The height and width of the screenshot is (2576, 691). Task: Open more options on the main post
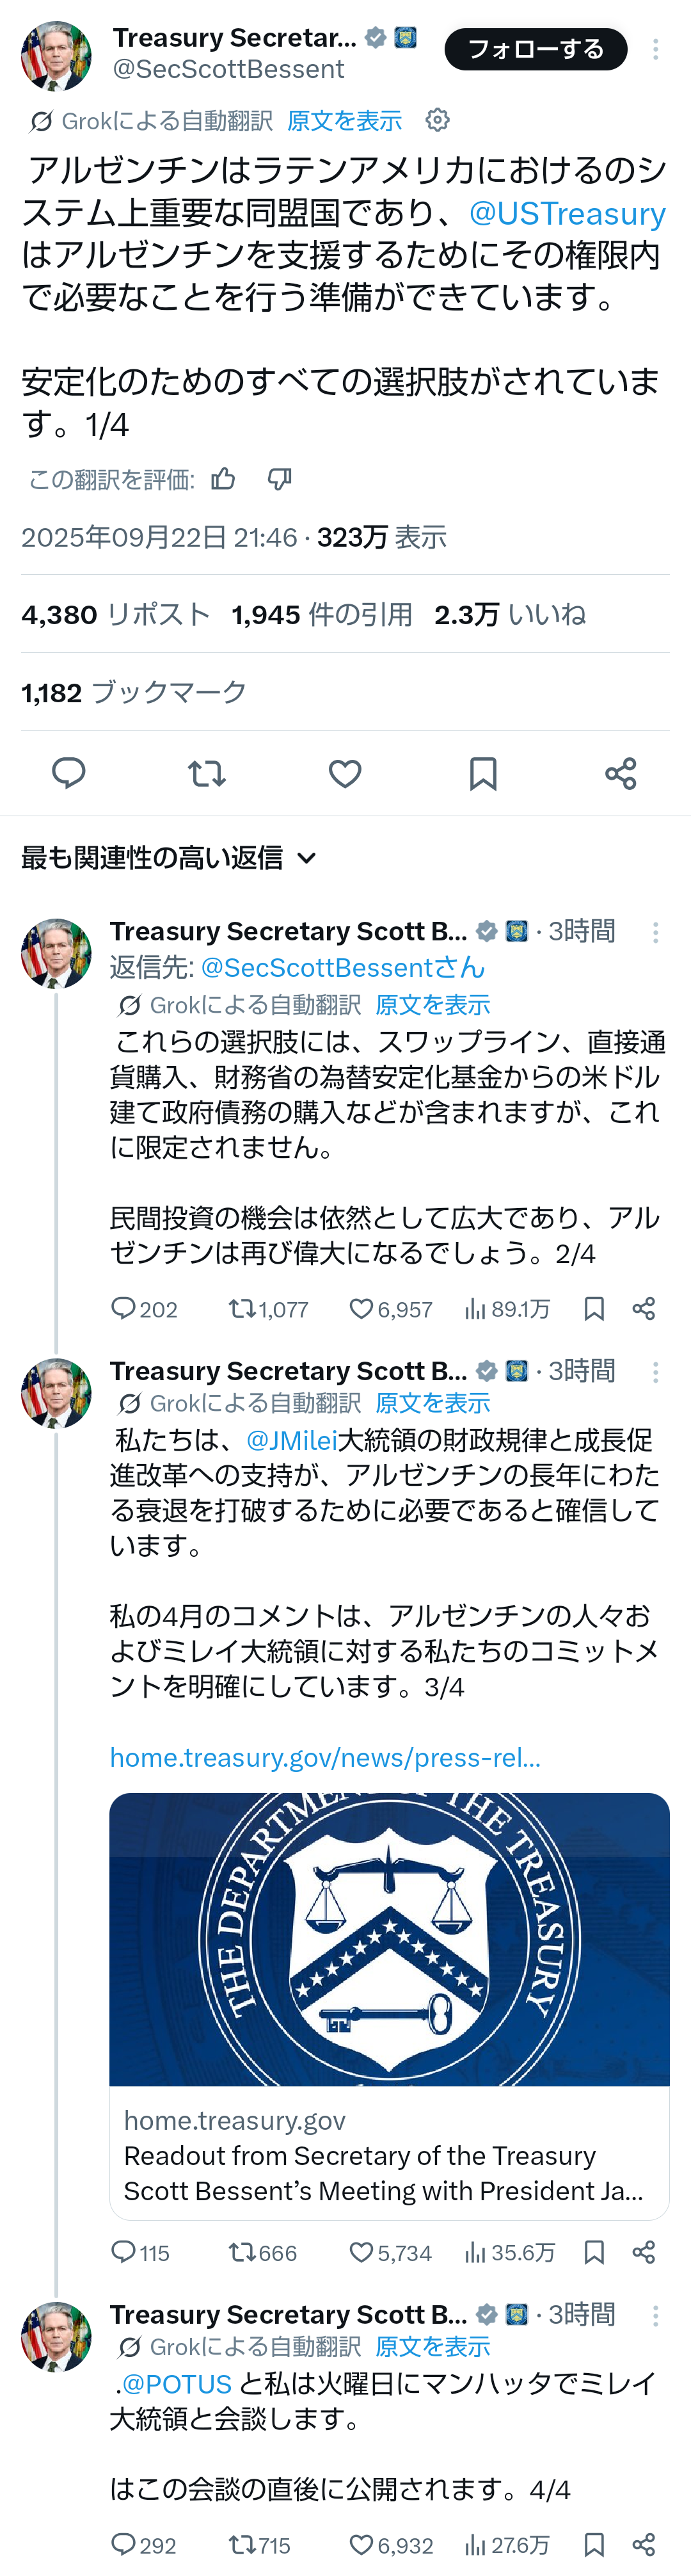click(x=655, y=50)
